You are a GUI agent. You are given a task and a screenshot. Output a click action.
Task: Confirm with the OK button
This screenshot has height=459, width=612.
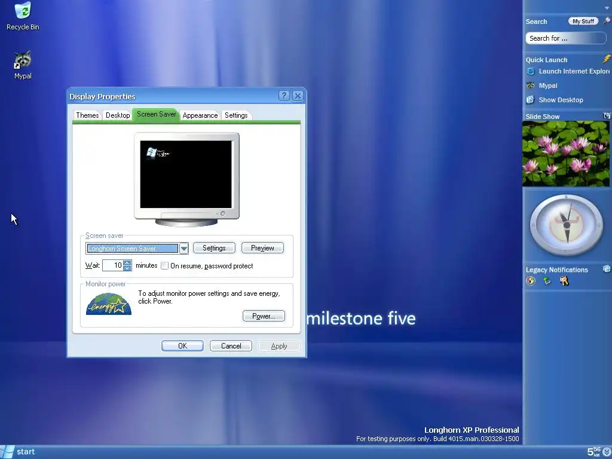pos(183,346)
